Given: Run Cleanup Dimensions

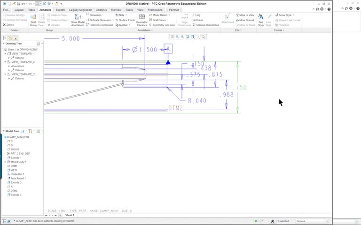Looking at the screenshot, I should coord(205,25).
